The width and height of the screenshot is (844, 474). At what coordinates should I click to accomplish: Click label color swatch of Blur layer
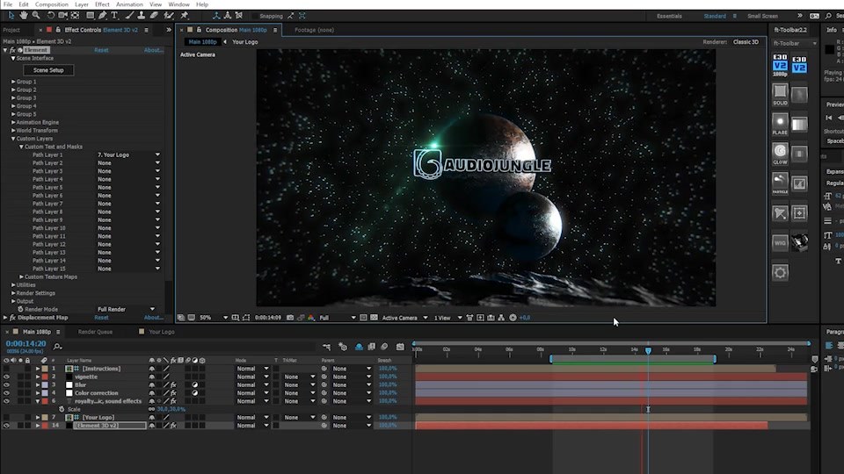[x=45, y=384]
